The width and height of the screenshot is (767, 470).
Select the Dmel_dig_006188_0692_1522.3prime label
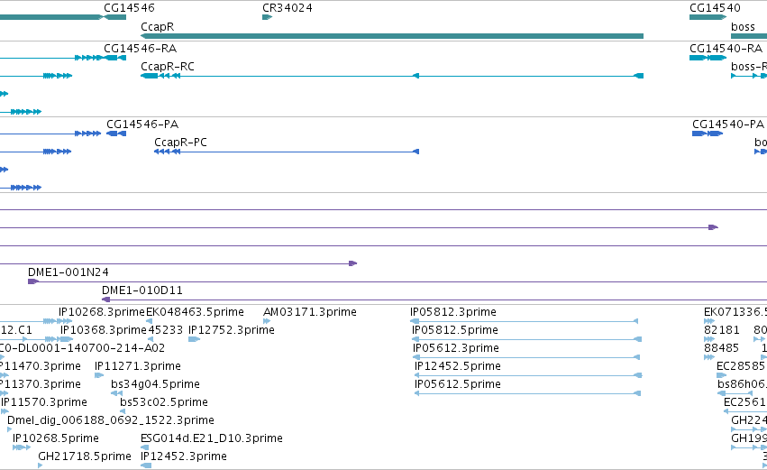click(x=111, y=420)
